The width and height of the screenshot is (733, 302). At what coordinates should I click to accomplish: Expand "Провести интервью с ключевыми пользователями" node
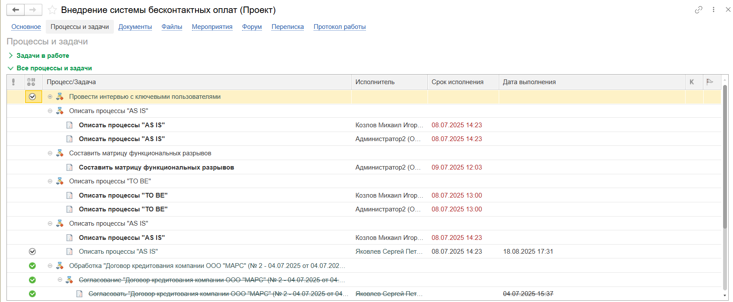pos(50,97)
